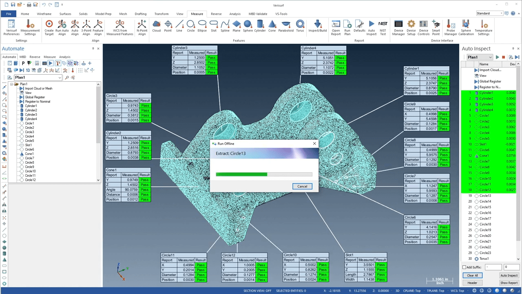
Task: Click the Auto Inspect list vertical scrollbar
Action: (x=519, y=161)
